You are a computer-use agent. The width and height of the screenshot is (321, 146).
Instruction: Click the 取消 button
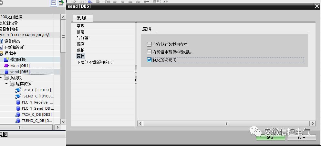pyautogui.click(x=302, y=137)
